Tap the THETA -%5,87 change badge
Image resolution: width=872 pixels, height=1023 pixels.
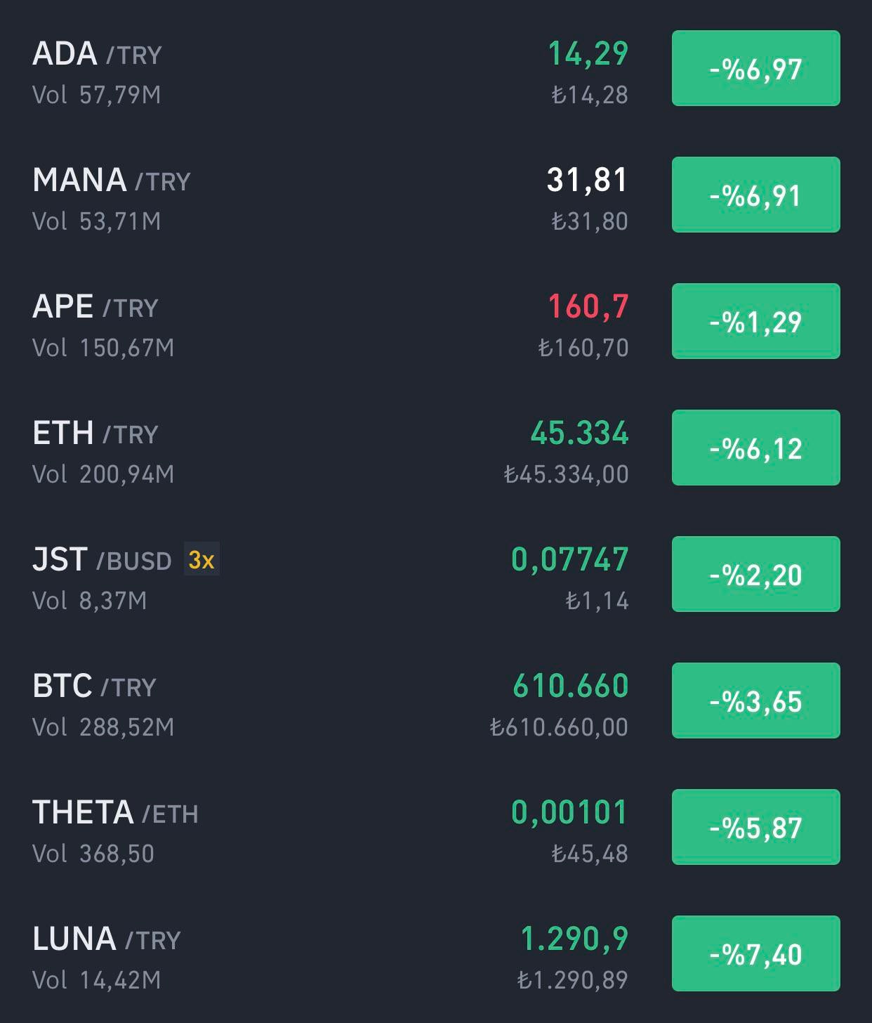pos(756,827)
